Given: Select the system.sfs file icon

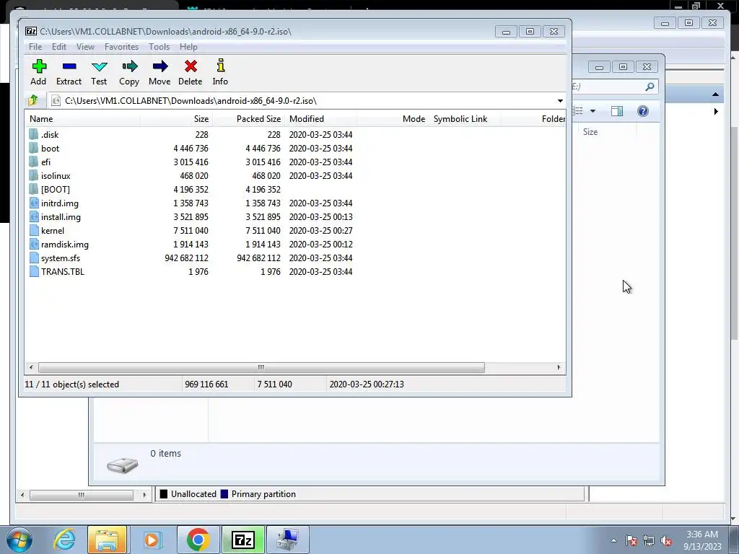Looking at the screenshot, I should [33, 258].
